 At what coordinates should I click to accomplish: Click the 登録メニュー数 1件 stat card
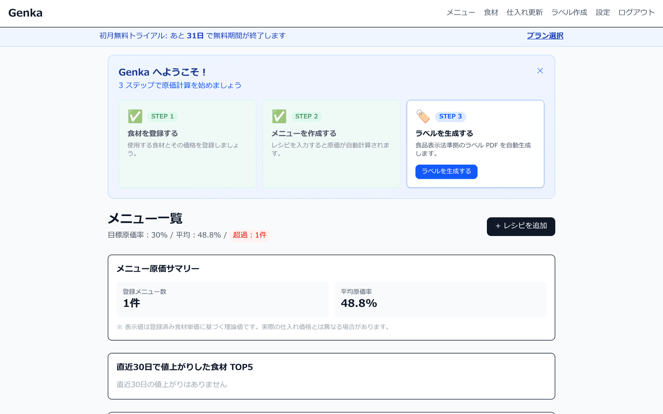222,299
